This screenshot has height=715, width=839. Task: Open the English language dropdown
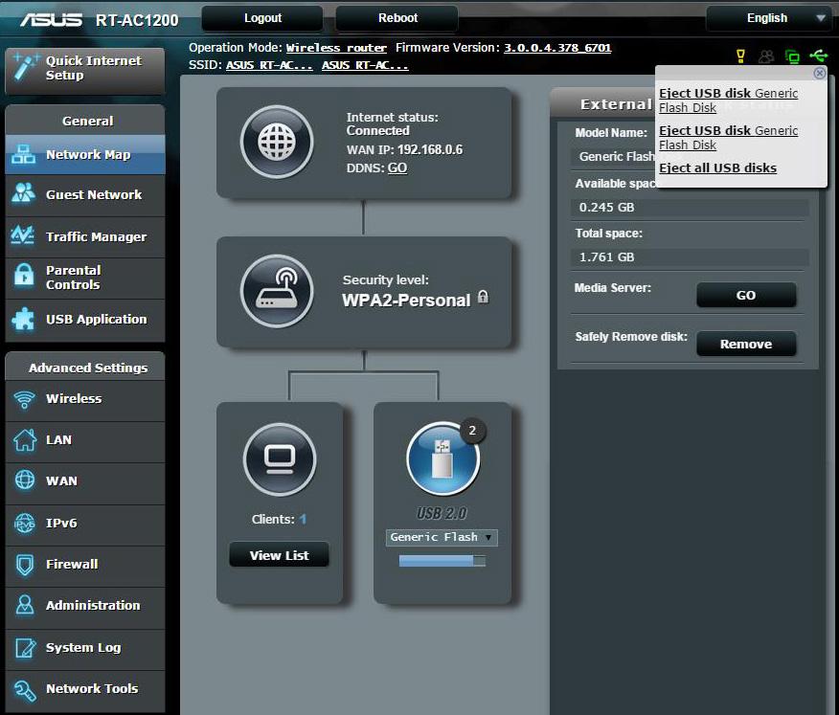pyautogui.click(x=769, y=18)
